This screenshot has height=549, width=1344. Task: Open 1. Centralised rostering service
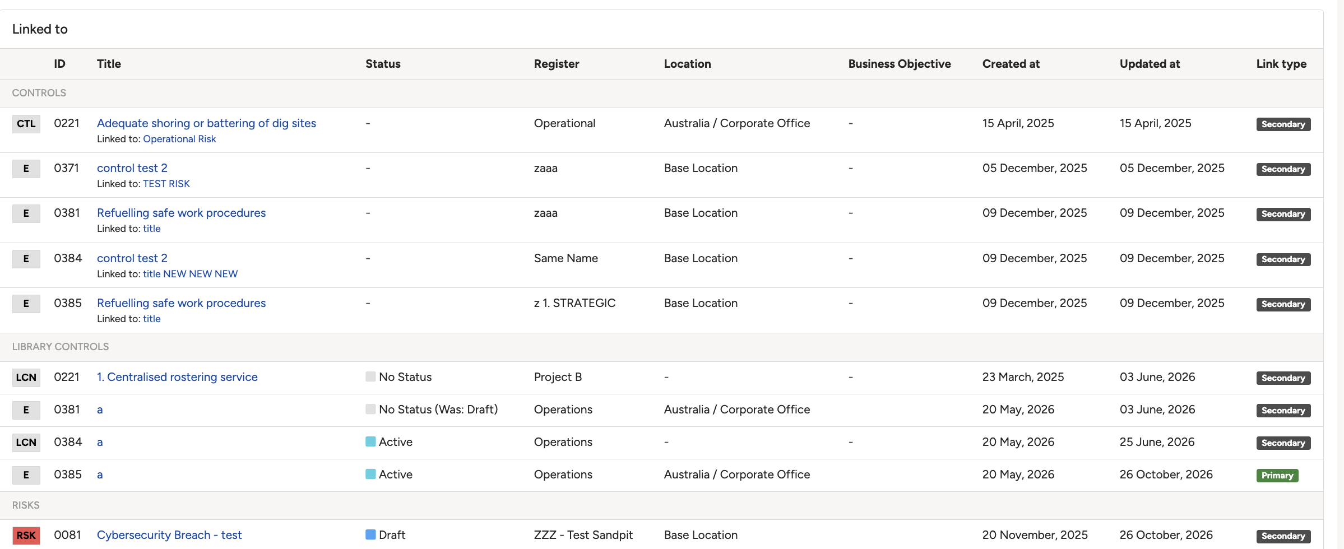point(177,377)
